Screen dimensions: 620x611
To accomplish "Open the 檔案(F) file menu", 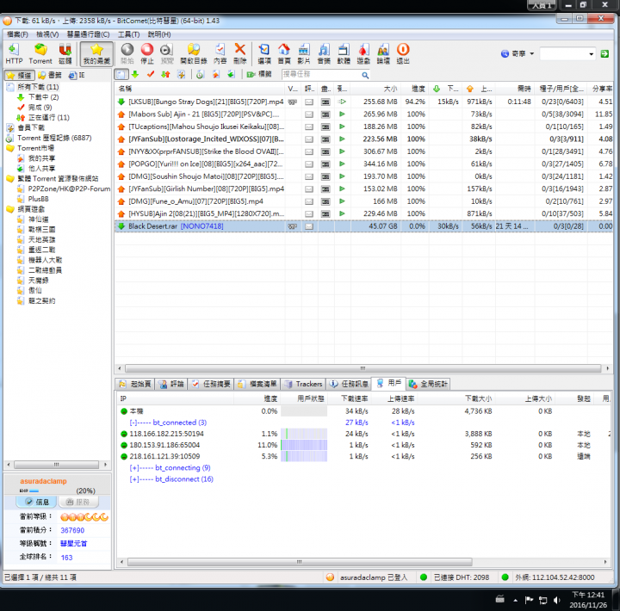I will [18, 34].
